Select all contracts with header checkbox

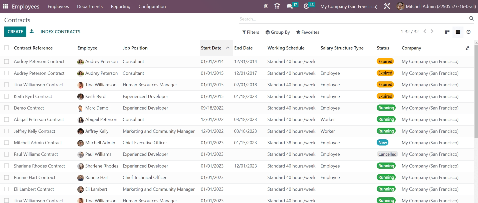tap(7, 48)
